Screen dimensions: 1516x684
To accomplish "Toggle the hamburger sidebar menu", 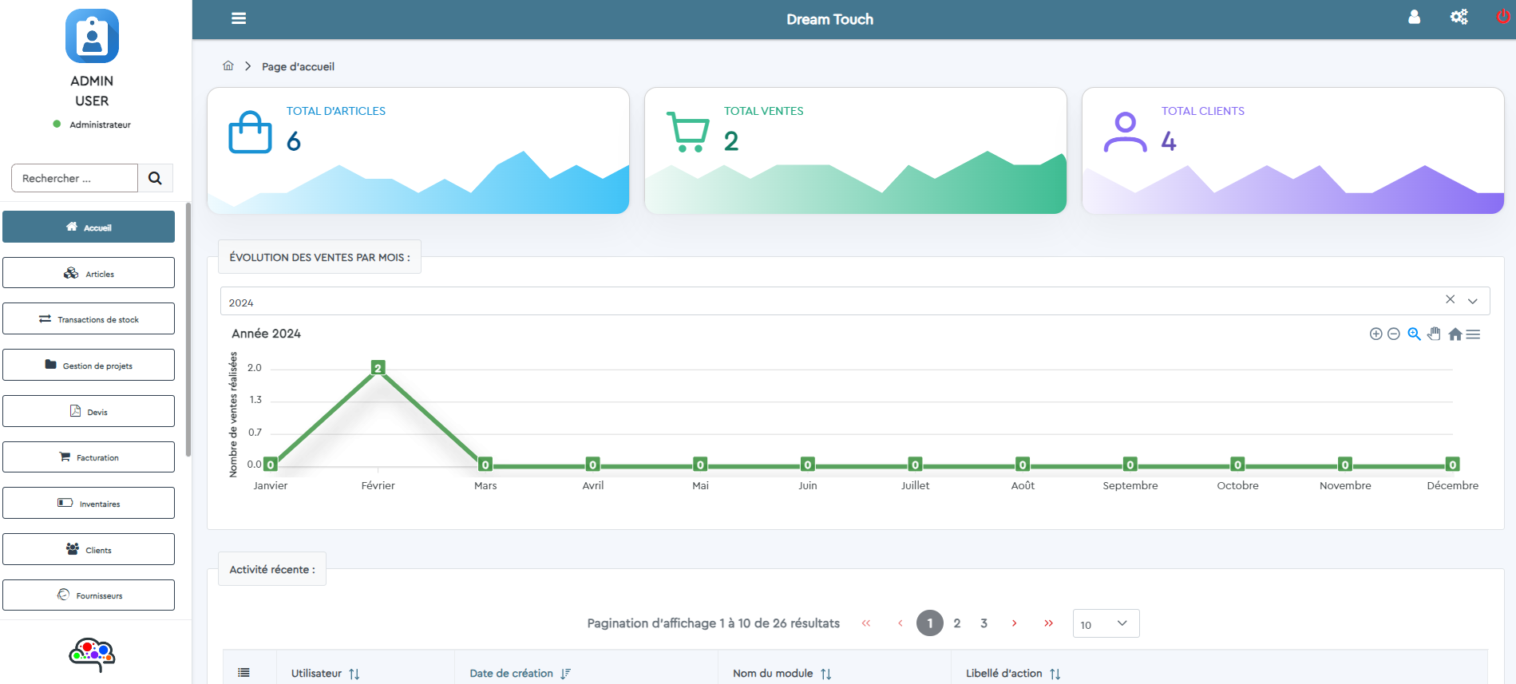I will click(x=238, y=18).
